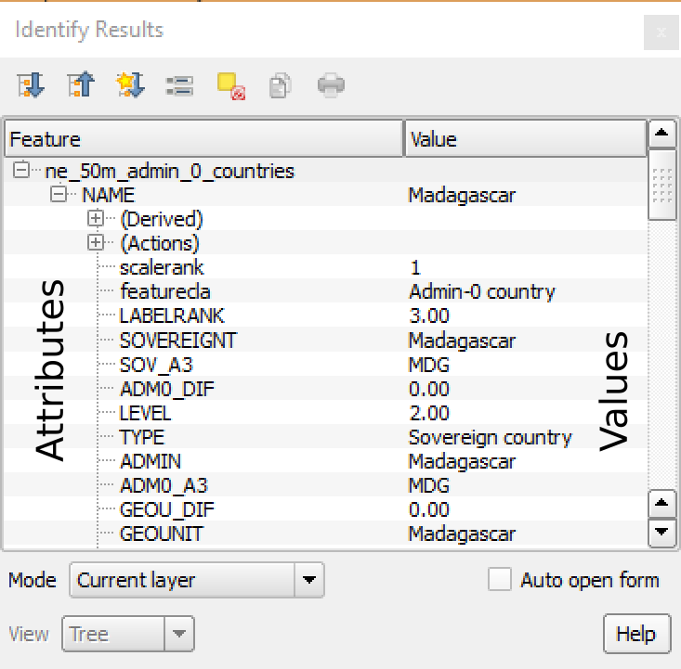This screenshot has width=681, height=669.
Task: Close the Identify Results panel
Action: pyautogui.click(x=661, y=32)
